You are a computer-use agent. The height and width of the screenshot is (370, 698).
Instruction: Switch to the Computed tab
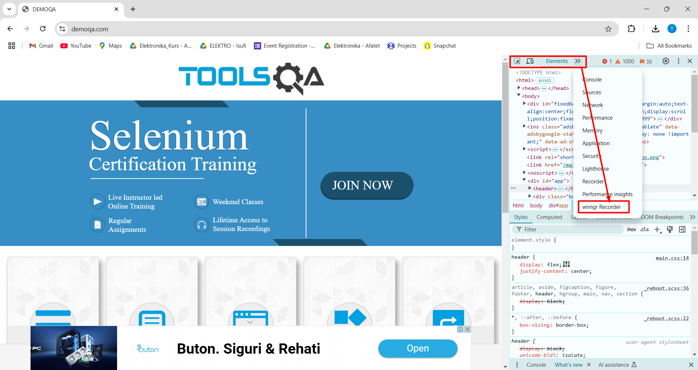[549, 217]
